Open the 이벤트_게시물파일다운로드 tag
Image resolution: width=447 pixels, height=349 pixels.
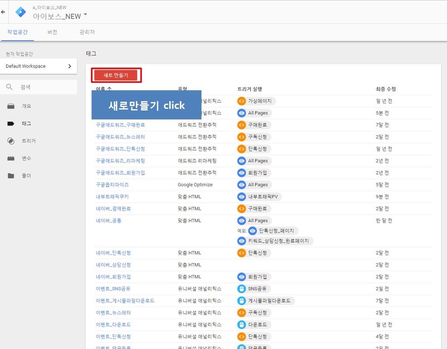coord(125,301)
